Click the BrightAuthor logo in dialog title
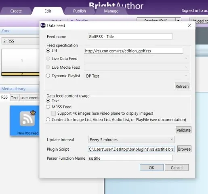Image resolution: width=208 pixels, height=194 pixels. click(x=43, y=25)
